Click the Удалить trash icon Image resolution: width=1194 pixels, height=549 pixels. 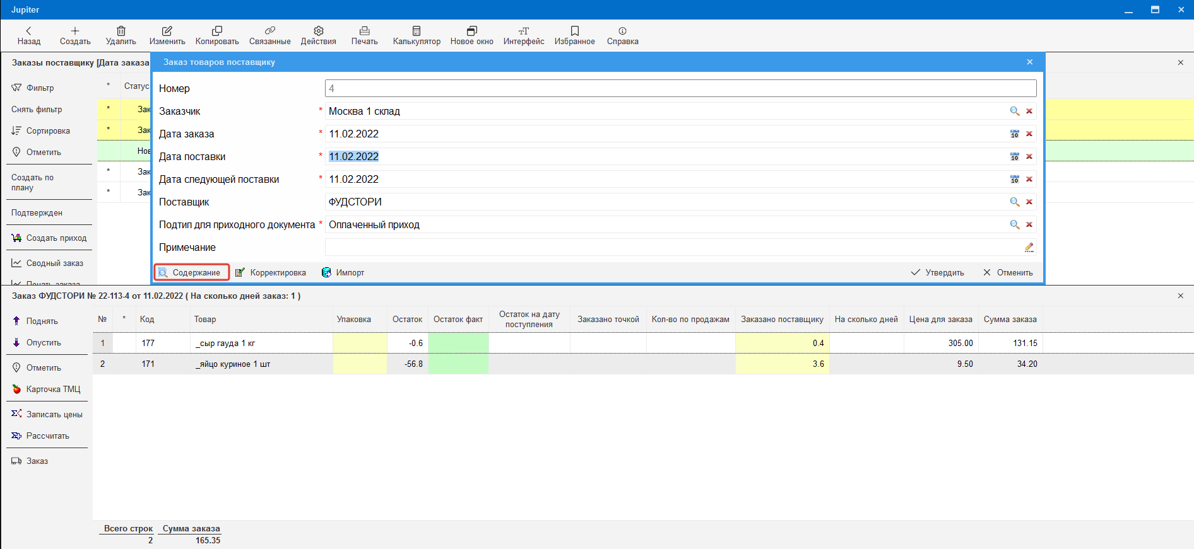click(x=121, y=31)
